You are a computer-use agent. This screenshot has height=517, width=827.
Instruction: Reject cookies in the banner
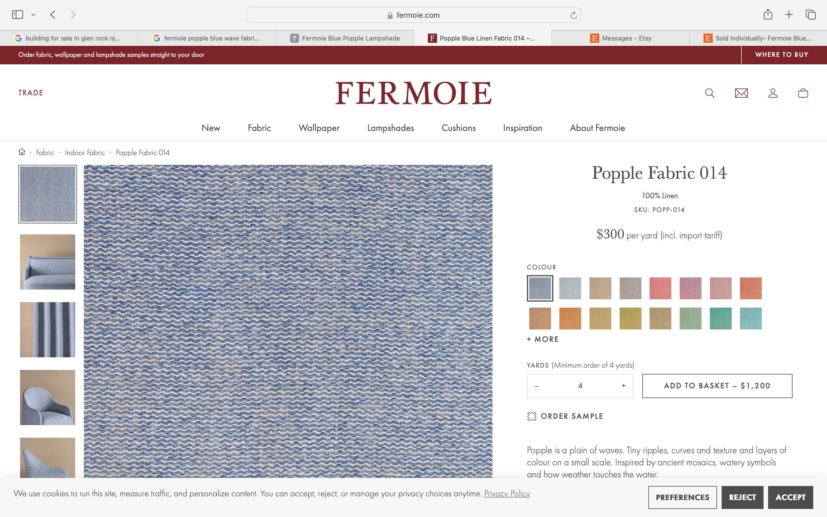[742, 497]
